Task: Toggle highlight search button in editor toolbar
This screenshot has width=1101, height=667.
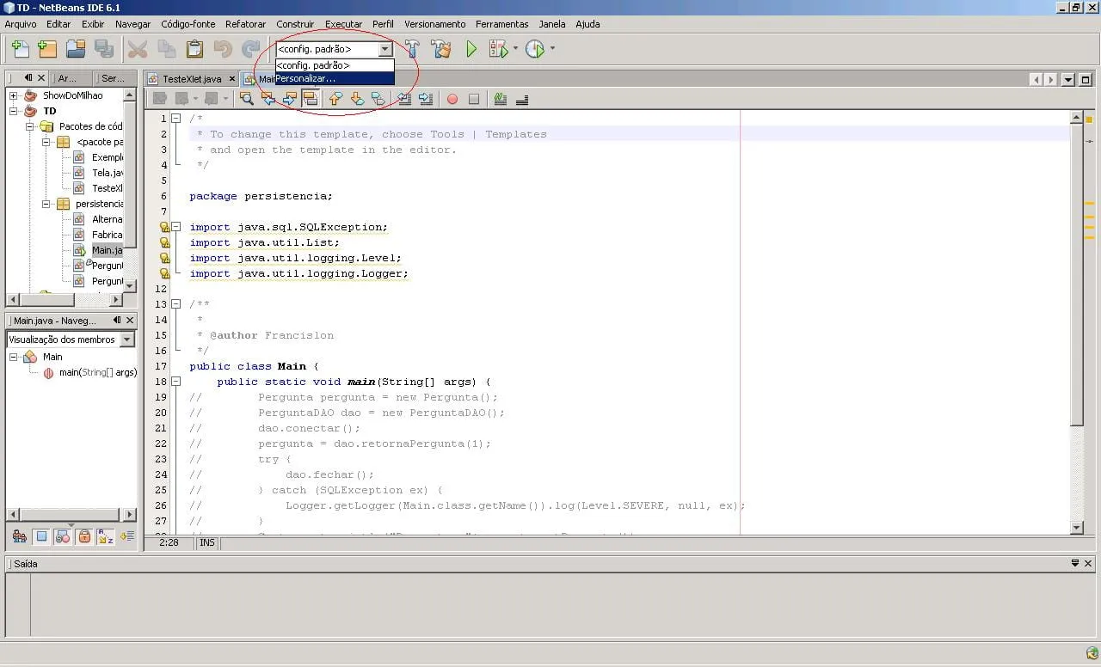Action: 311,99
